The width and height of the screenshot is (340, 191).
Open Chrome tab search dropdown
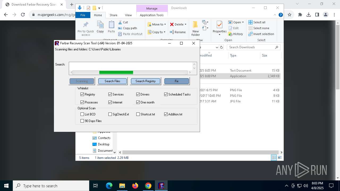click(x=297, y=4)
